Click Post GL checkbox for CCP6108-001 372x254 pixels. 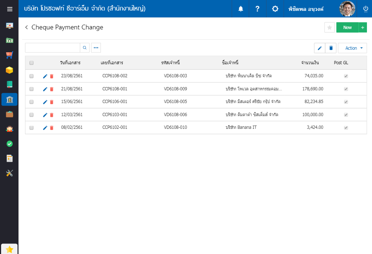[x=346, y=89]
